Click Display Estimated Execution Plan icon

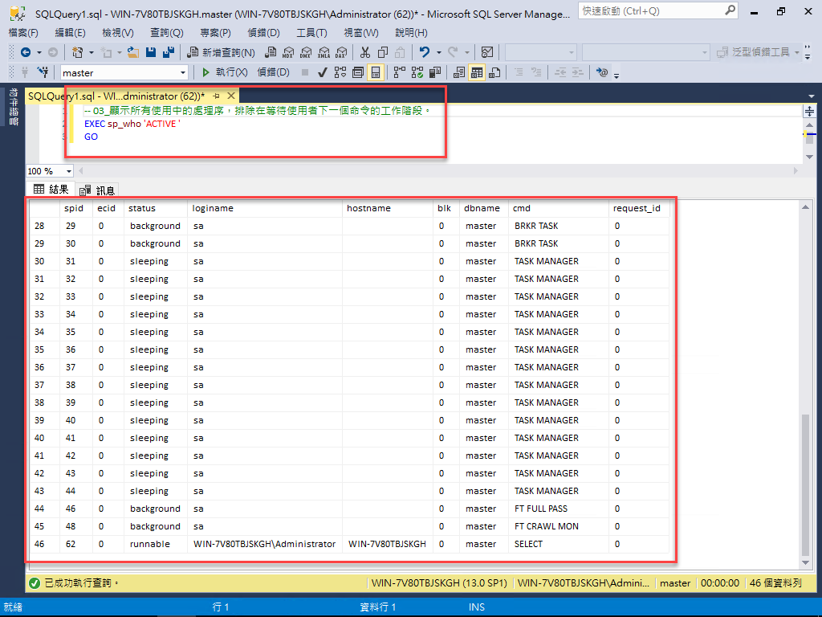(340, 72)
